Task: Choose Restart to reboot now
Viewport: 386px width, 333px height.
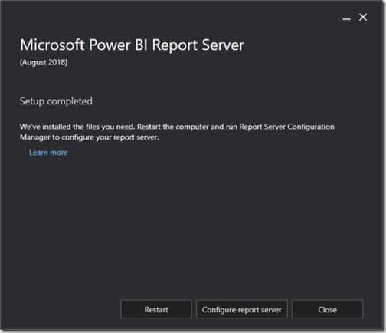Action: point(156,309)
